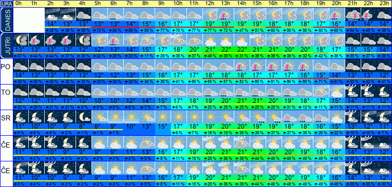
Task: Click the 23h column header
Action: (x=384, y=4)
